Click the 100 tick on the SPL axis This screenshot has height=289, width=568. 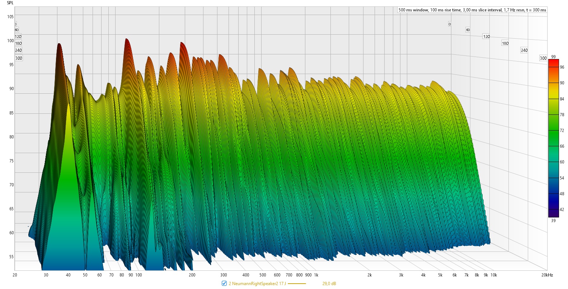pyautogui.click(x=10, y=40)
